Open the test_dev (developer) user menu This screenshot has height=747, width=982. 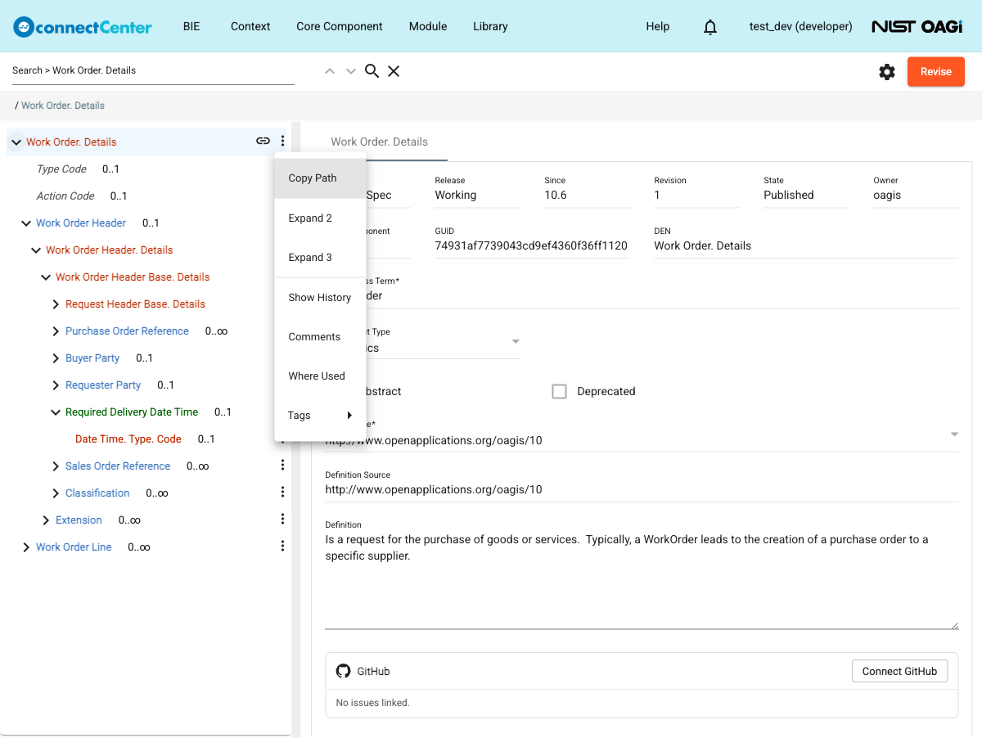click(x=801, y=26)
